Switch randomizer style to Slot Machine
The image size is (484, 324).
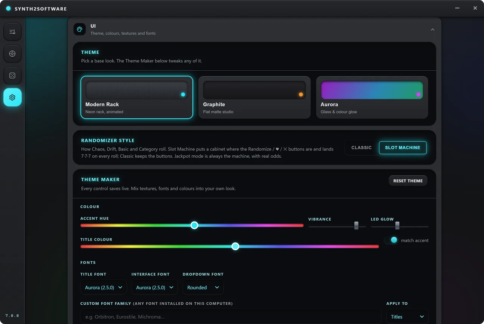coord(403,147)
